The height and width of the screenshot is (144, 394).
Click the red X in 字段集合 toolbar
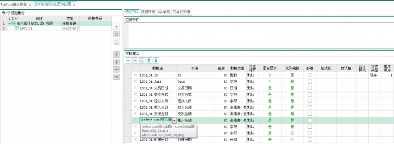[x=135, y=60]
